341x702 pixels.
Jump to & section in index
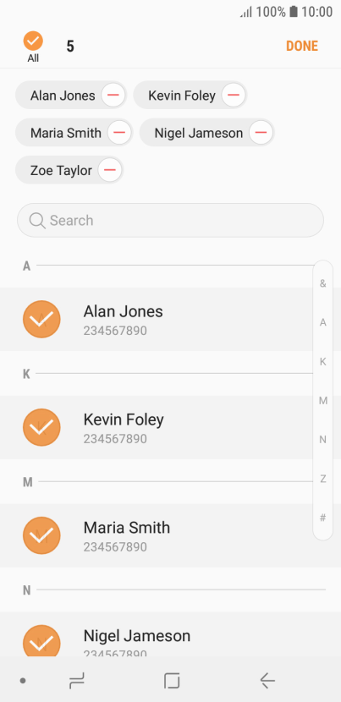pyautogui.click(x=322, y=283)
